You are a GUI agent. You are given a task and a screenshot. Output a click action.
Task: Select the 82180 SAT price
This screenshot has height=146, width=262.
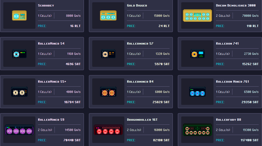pyautogui.click(x=162, y=140)
